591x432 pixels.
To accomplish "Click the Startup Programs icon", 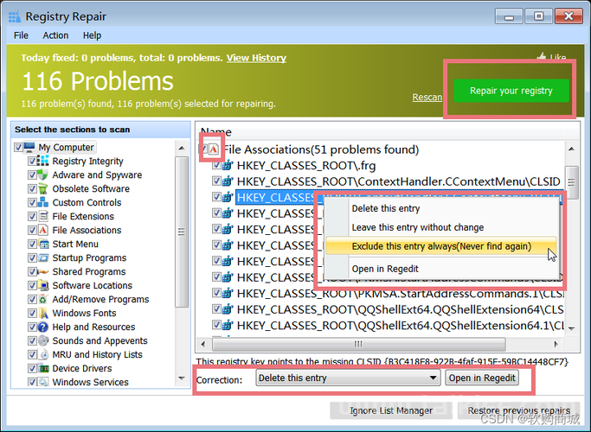I will 44,257.
